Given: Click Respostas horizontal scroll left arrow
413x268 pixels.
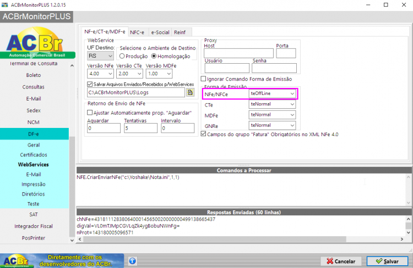Looking at the screenshot, I should coord(80,239).
